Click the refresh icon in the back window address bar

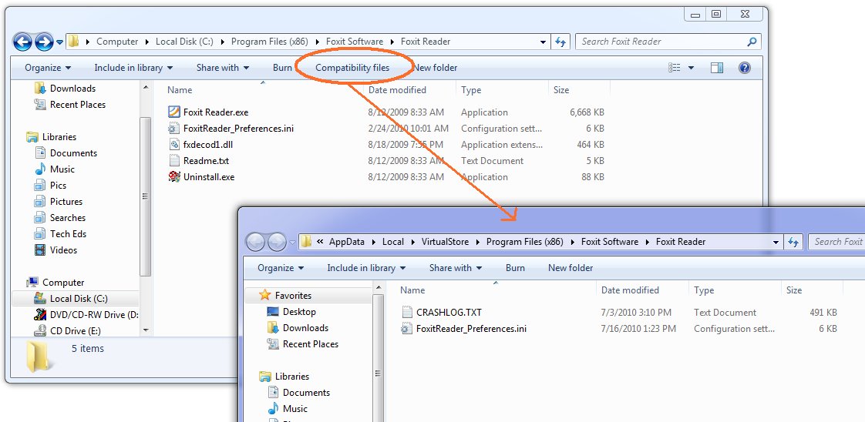(560, 42)
